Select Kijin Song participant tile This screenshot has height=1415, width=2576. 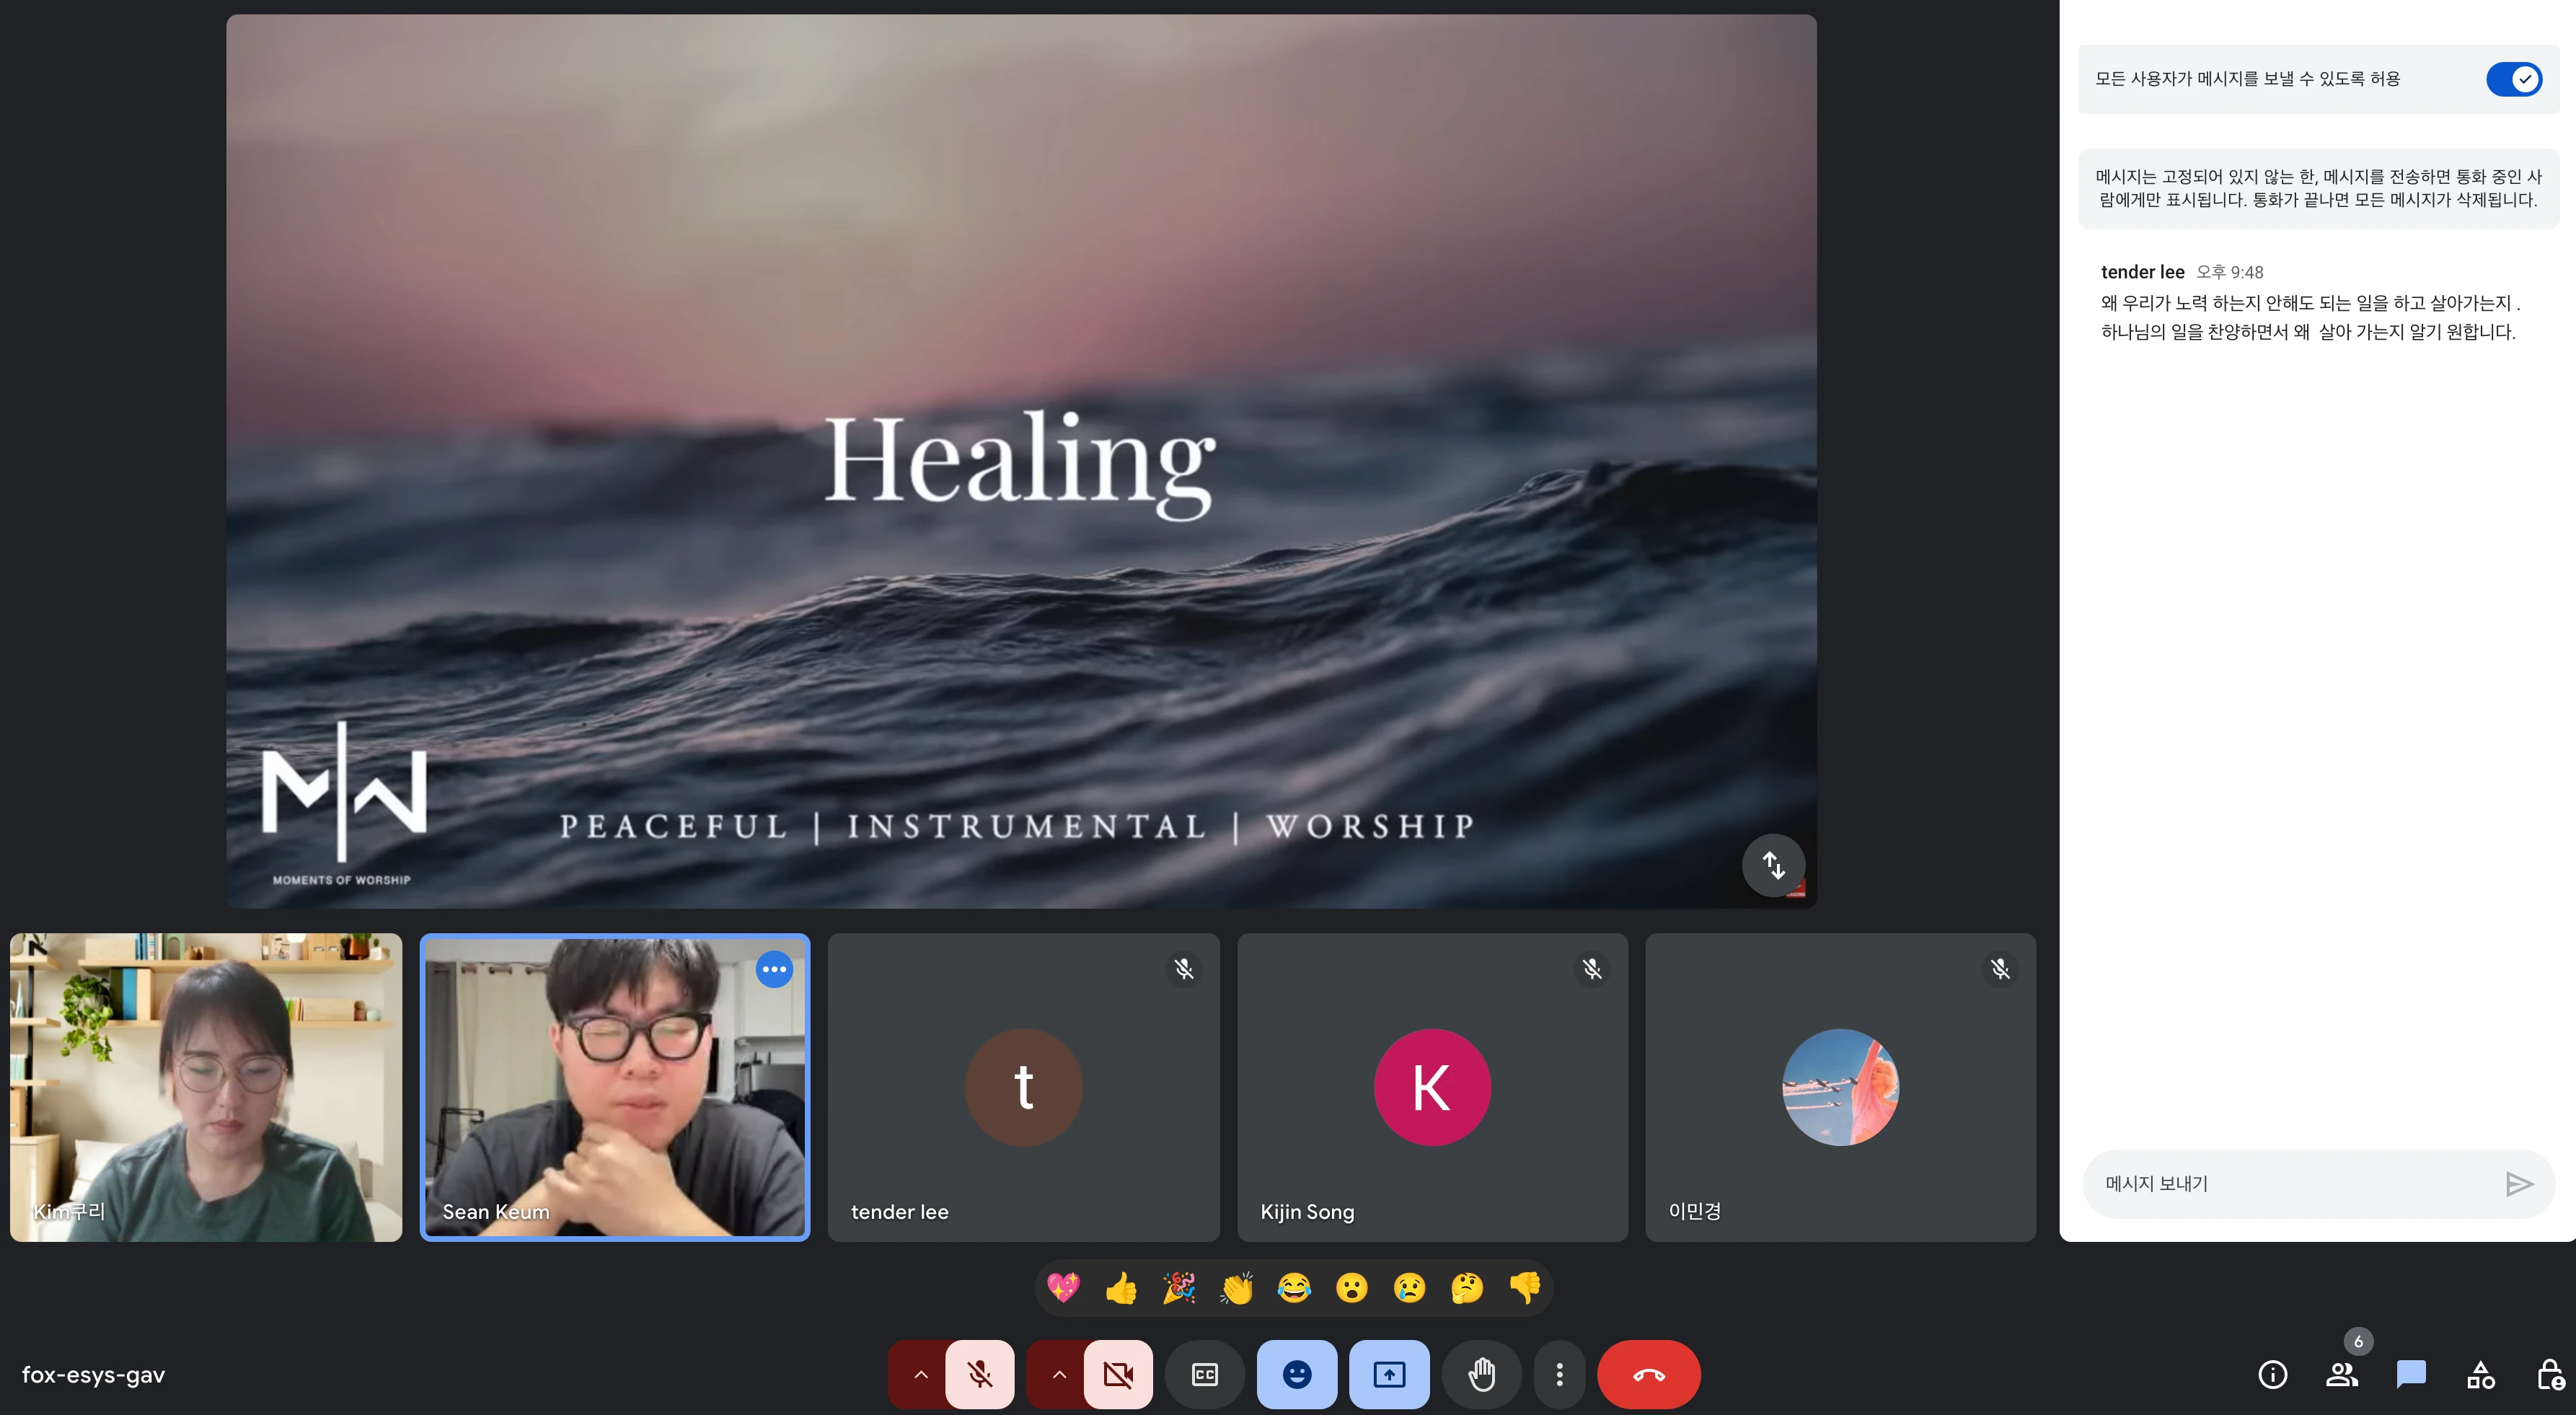[1432, 1087]
